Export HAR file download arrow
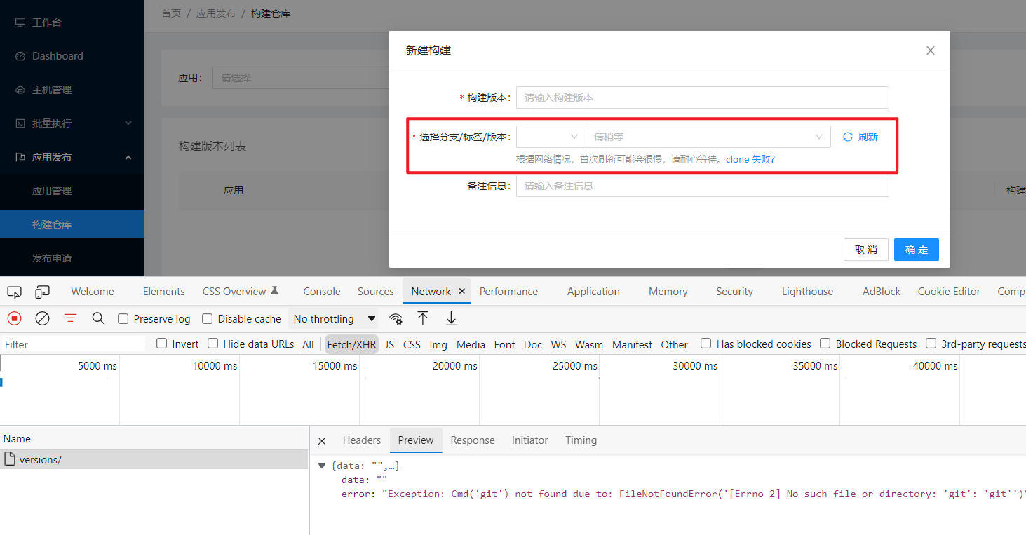1026x535 pixels. tap(451, 318)
